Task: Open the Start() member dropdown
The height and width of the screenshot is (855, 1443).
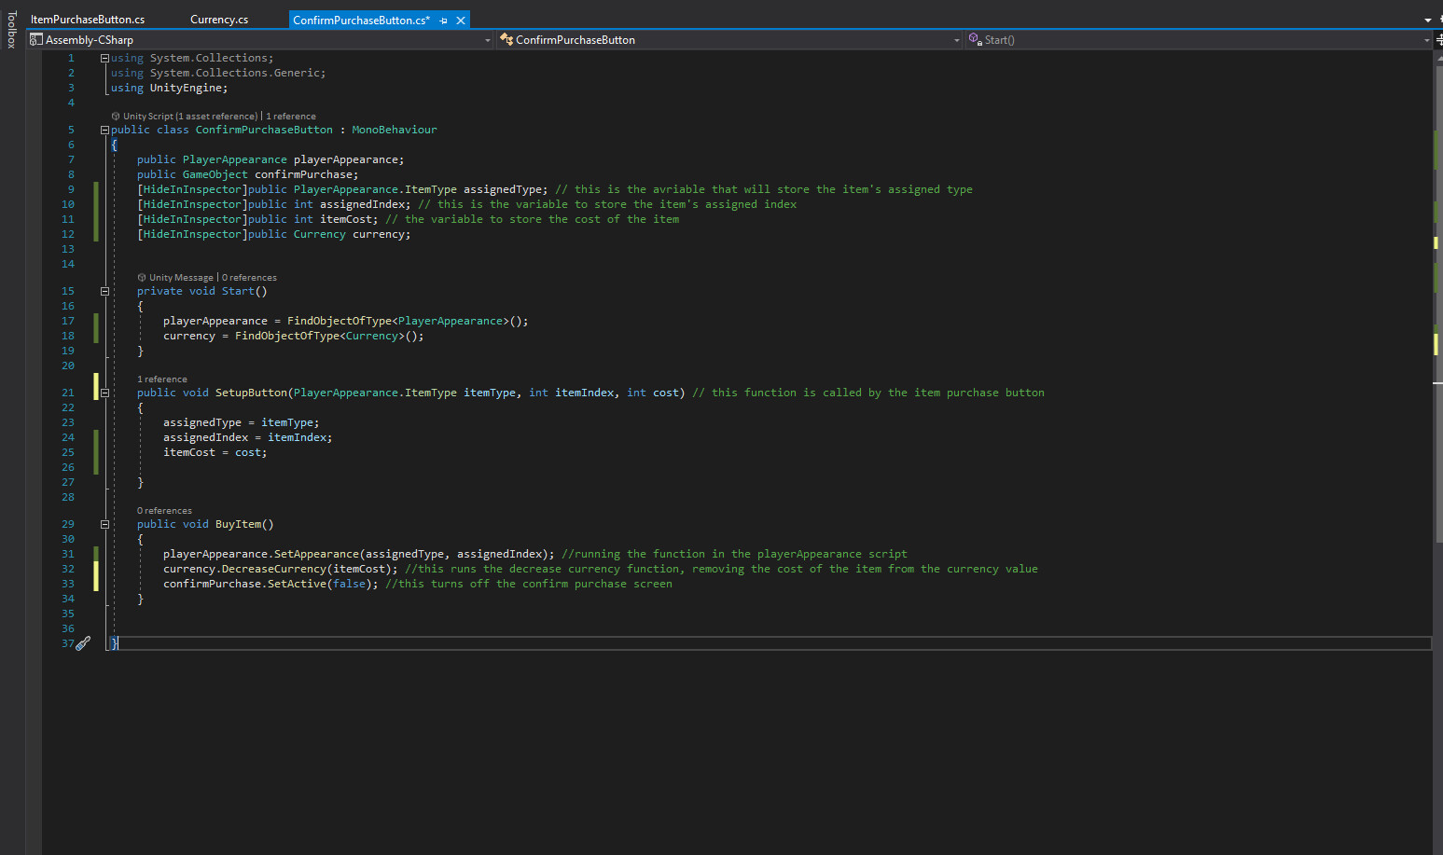Action: (x=1199, y=40)
